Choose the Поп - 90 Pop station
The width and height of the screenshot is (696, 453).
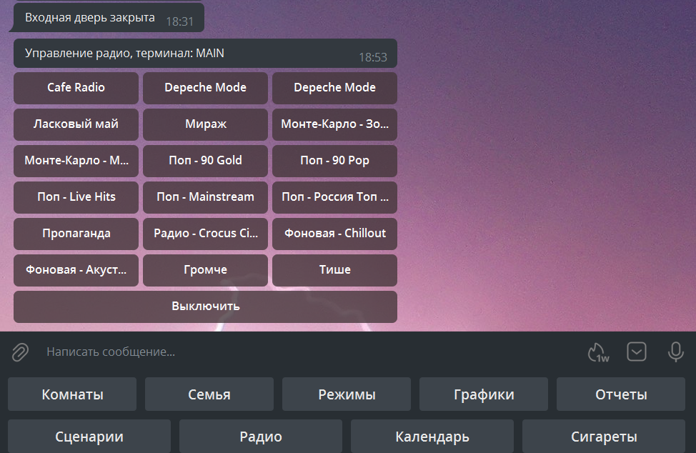click(334, 161)
